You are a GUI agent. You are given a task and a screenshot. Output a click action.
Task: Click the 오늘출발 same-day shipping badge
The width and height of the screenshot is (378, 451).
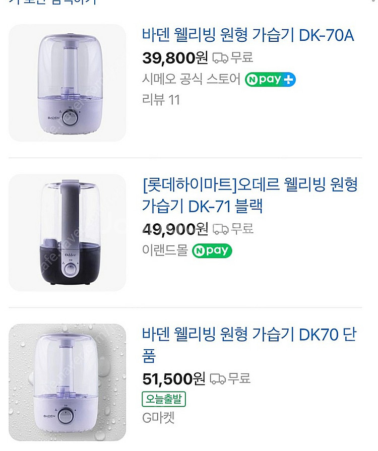coord(164,399)
